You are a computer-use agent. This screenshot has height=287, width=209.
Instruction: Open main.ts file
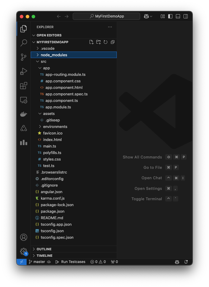(x=74, y=146)
